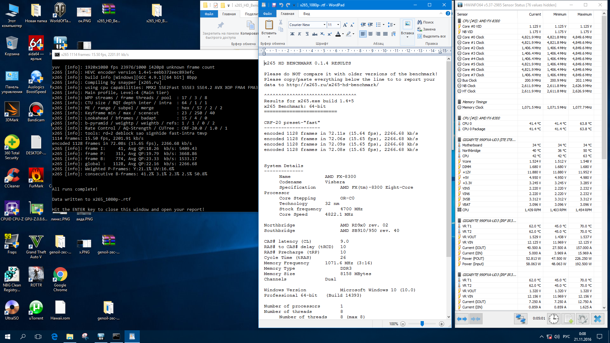Increase font size in WordPad ribbon
The image size is (610, 343).
coord(345,25)
